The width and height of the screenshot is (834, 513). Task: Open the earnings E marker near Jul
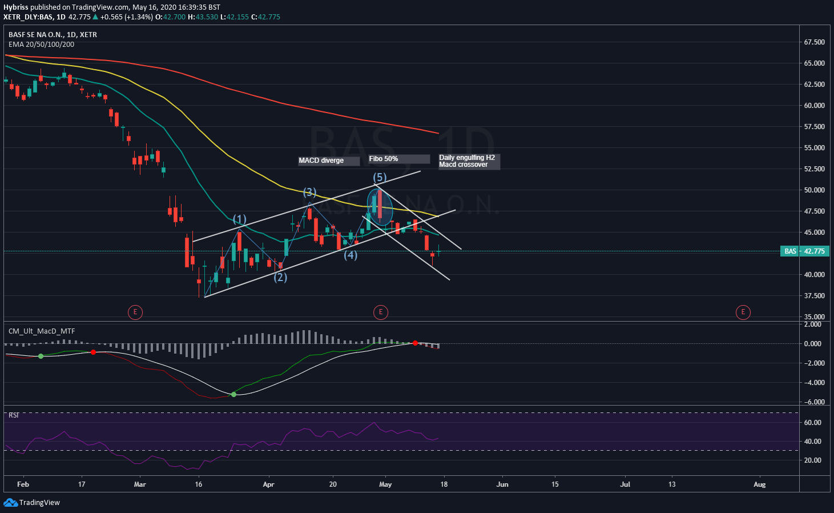click(743, 312)
